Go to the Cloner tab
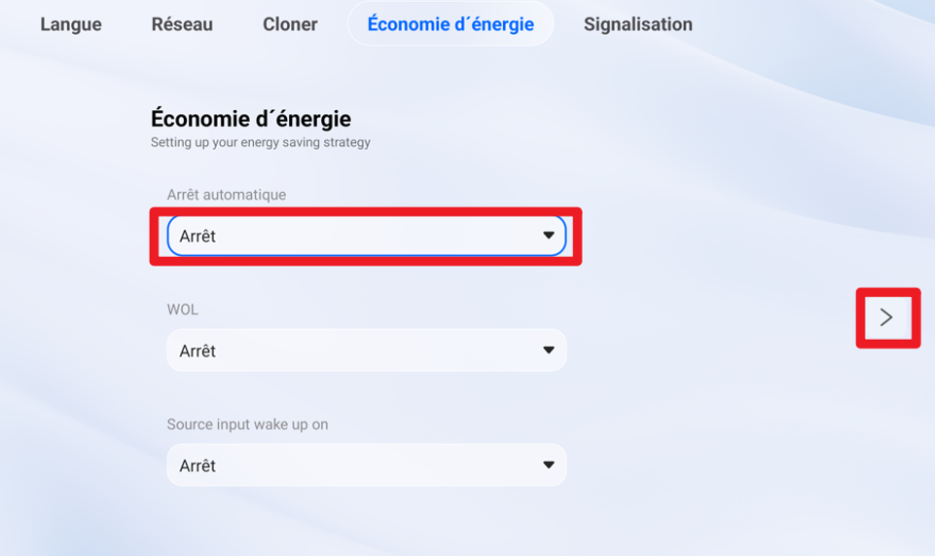 tap(290, 24)
